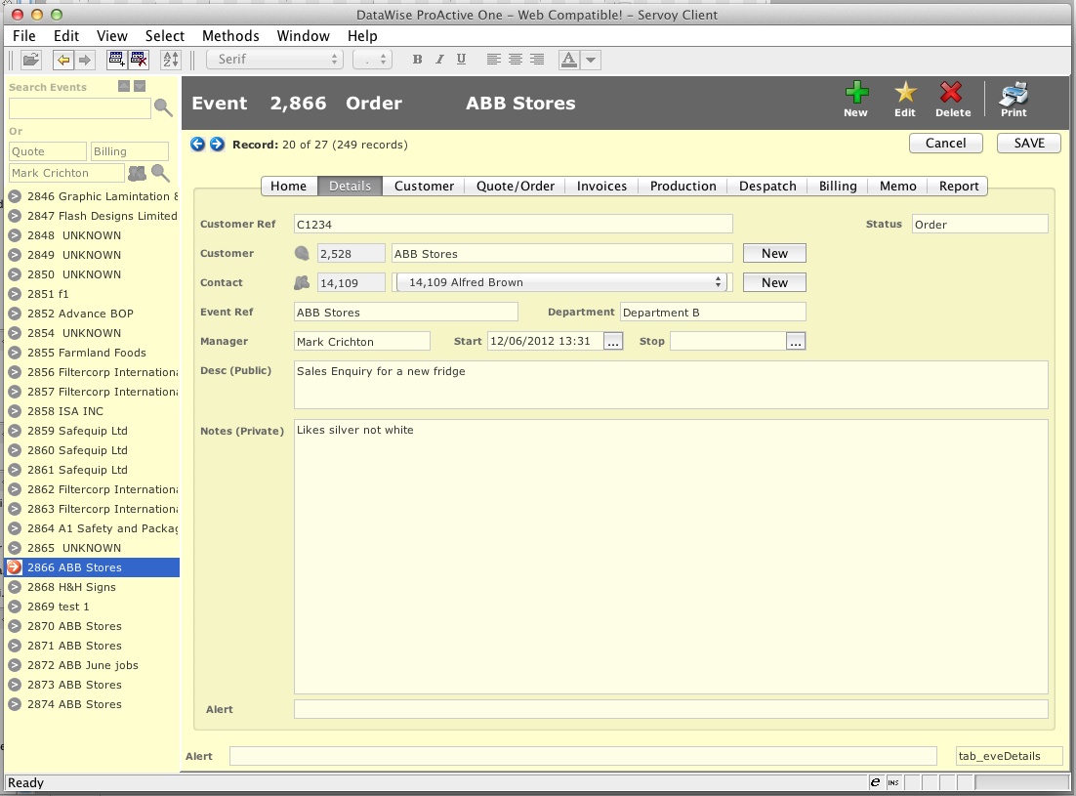Screen dimensions: 1076x796
Task: Open the Window menu
Action: 304,36
